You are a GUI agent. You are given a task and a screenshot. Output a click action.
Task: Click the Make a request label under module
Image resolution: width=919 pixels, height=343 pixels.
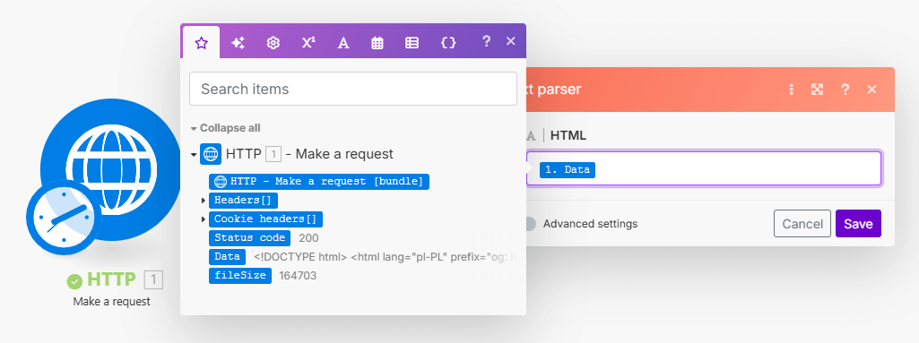click(x=111, y=302)
